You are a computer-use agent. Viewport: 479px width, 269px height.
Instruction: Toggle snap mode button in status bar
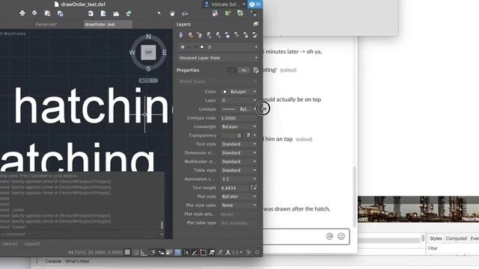click(135, 253)
